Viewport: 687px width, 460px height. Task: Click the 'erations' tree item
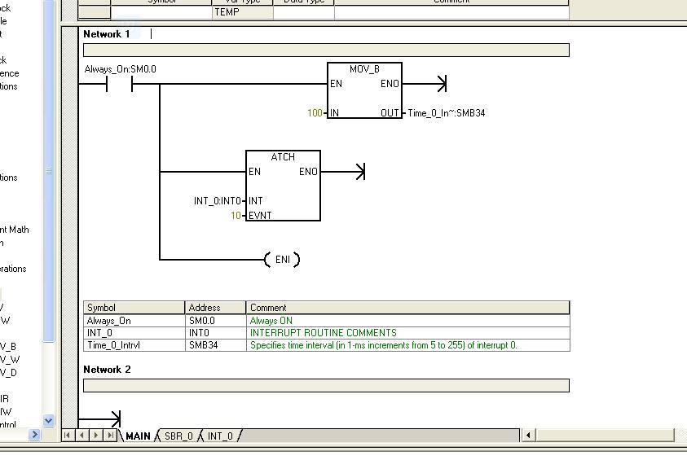pyautogui.click(x=13, y=269)
